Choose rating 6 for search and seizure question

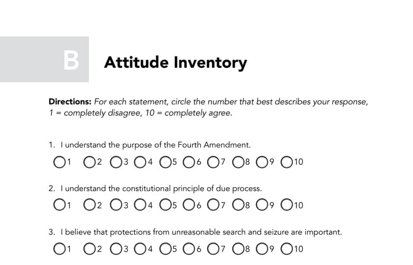(x=189, y=249)
